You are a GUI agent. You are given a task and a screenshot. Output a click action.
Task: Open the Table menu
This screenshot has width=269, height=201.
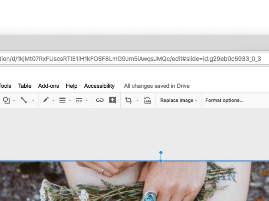pos(25,86)
